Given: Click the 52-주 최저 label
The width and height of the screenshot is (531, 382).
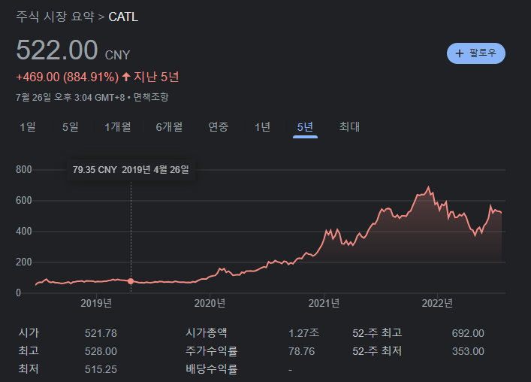Looking at the screenshot, I should click(377, 351).
